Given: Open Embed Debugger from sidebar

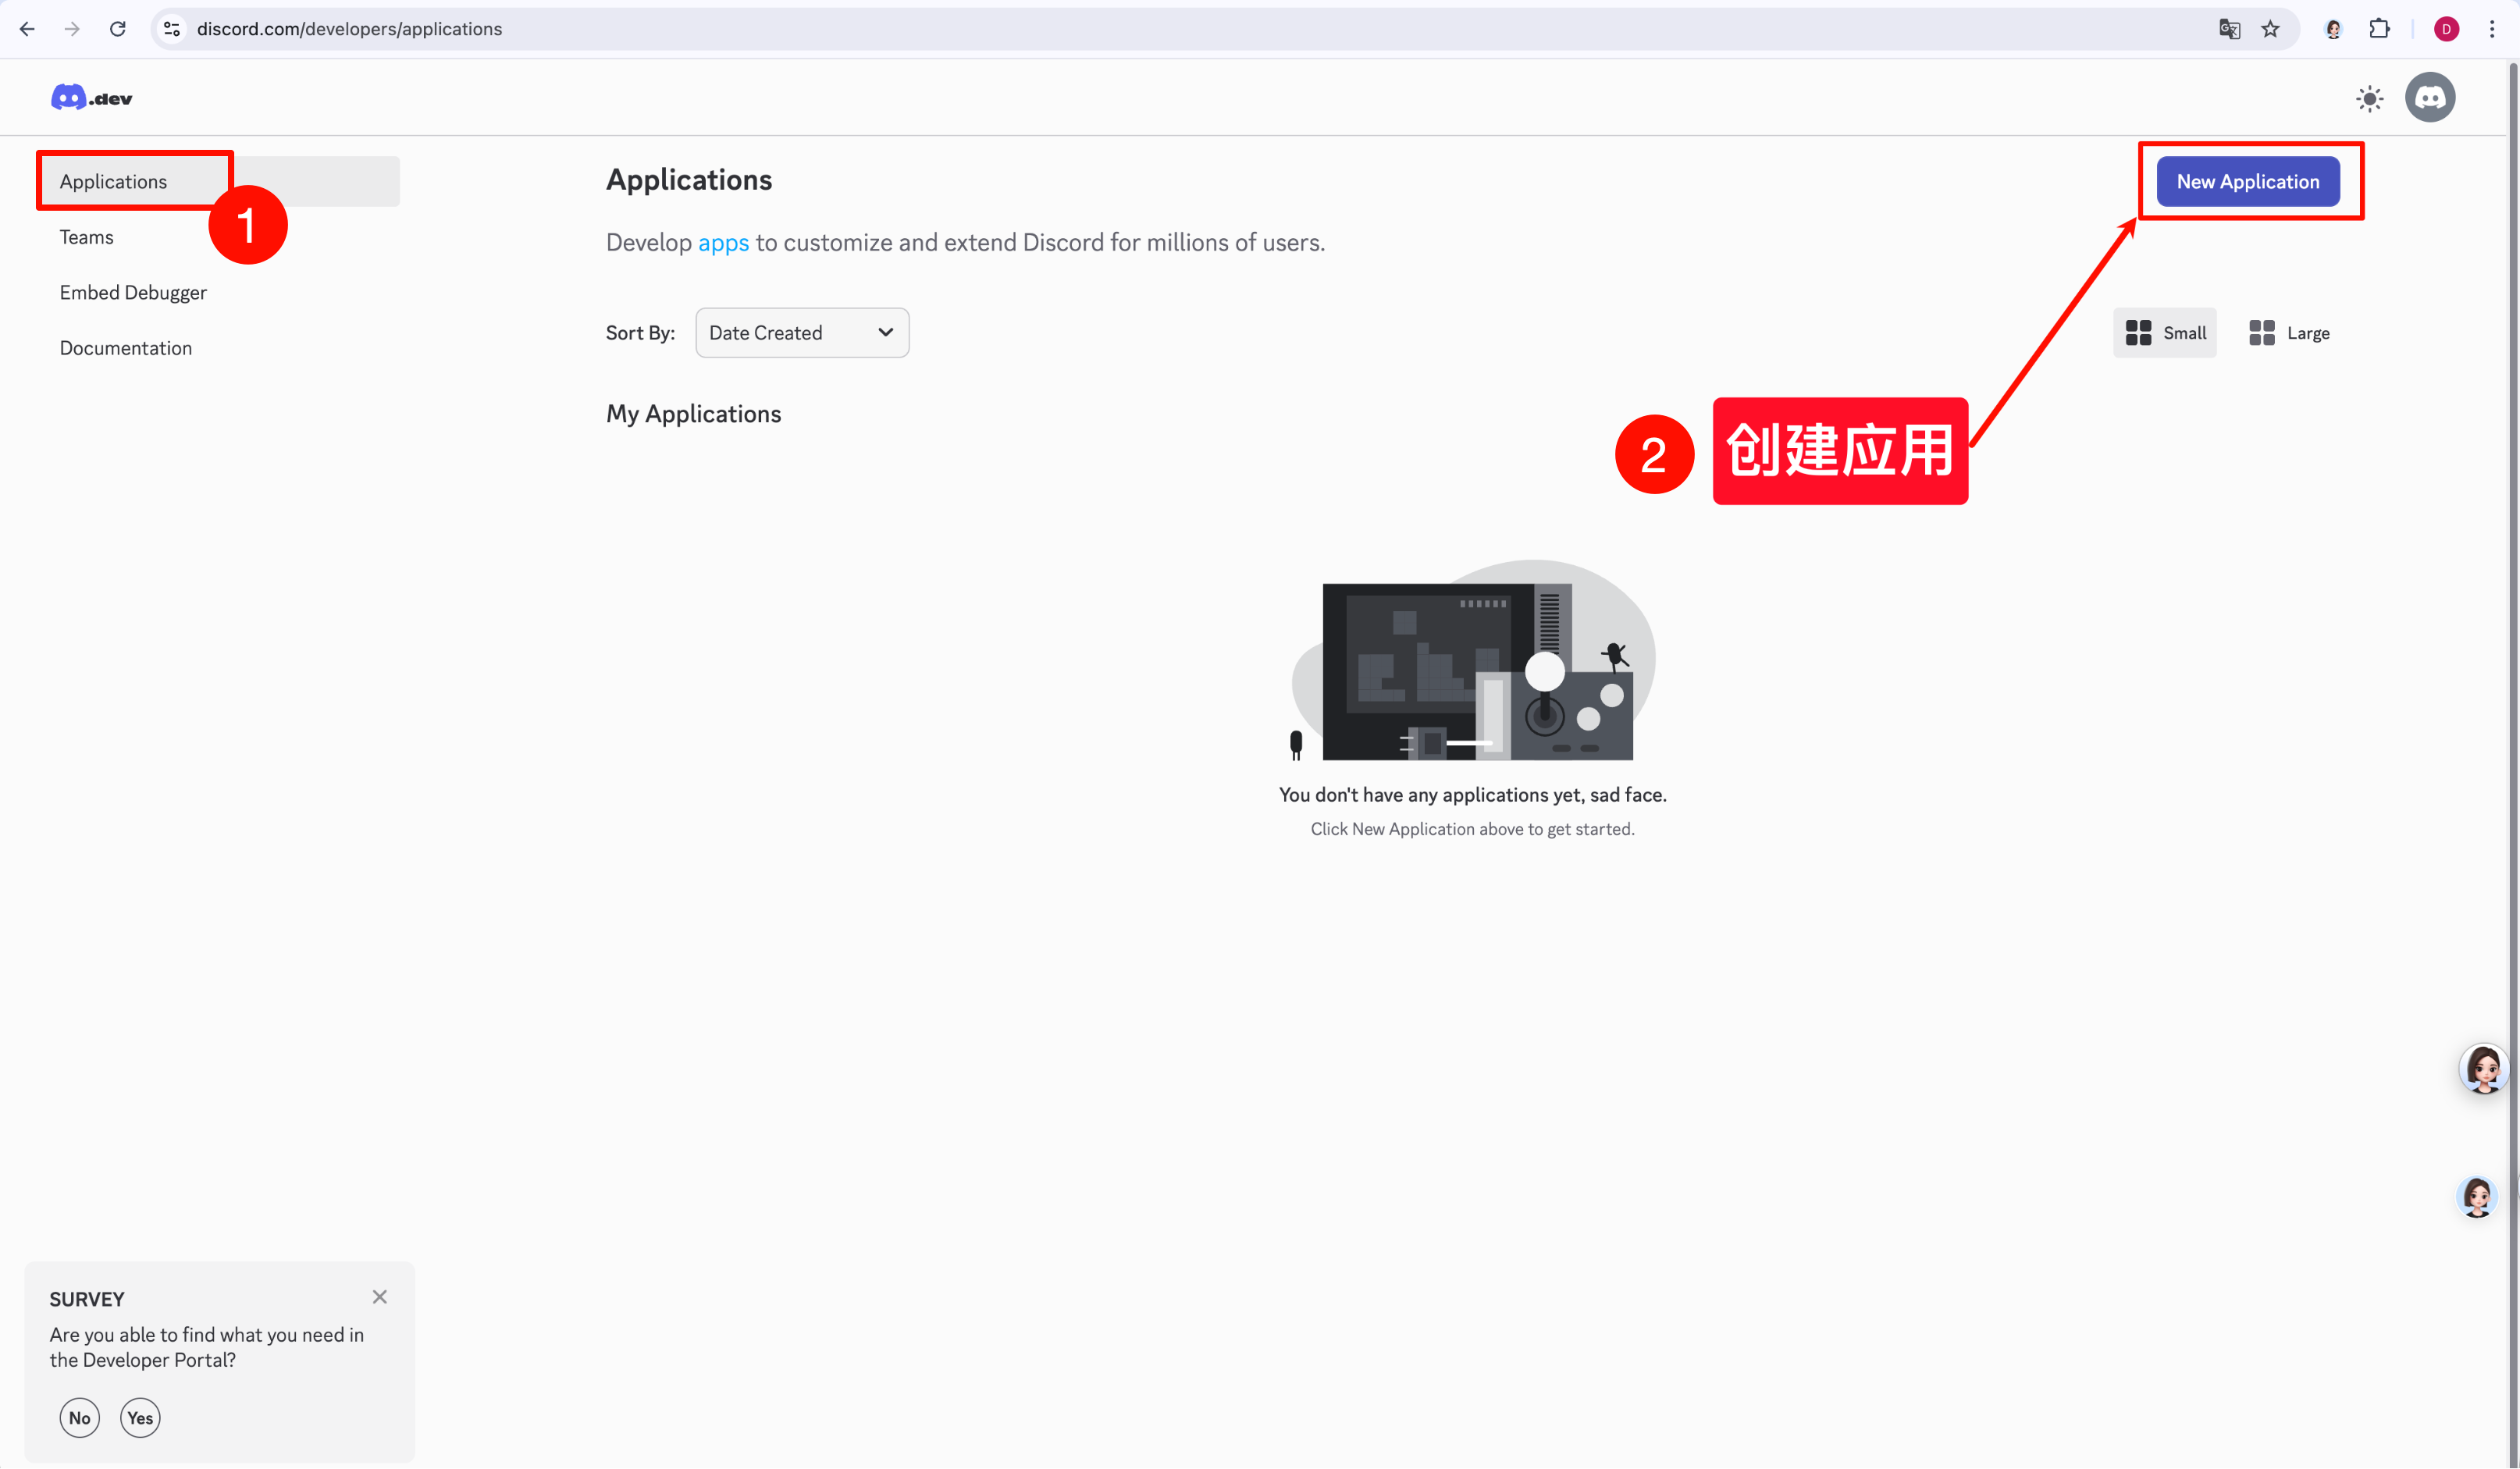Looking at the screenshot, I should pos(133,292).
